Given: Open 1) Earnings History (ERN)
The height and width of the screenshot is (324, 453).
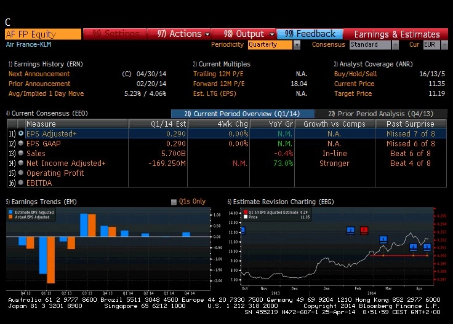Looking at the screenshot, I should coord(46,64).
